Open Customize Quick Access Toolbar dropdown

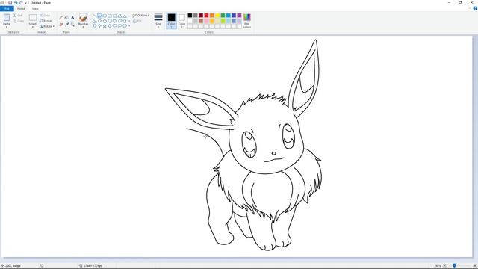coord(25,3)
